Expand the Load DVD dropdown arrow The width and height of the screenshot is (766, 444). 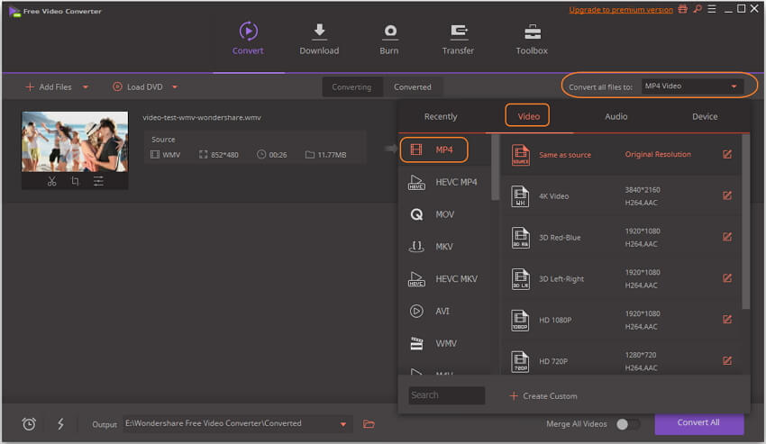click(175, 87)
